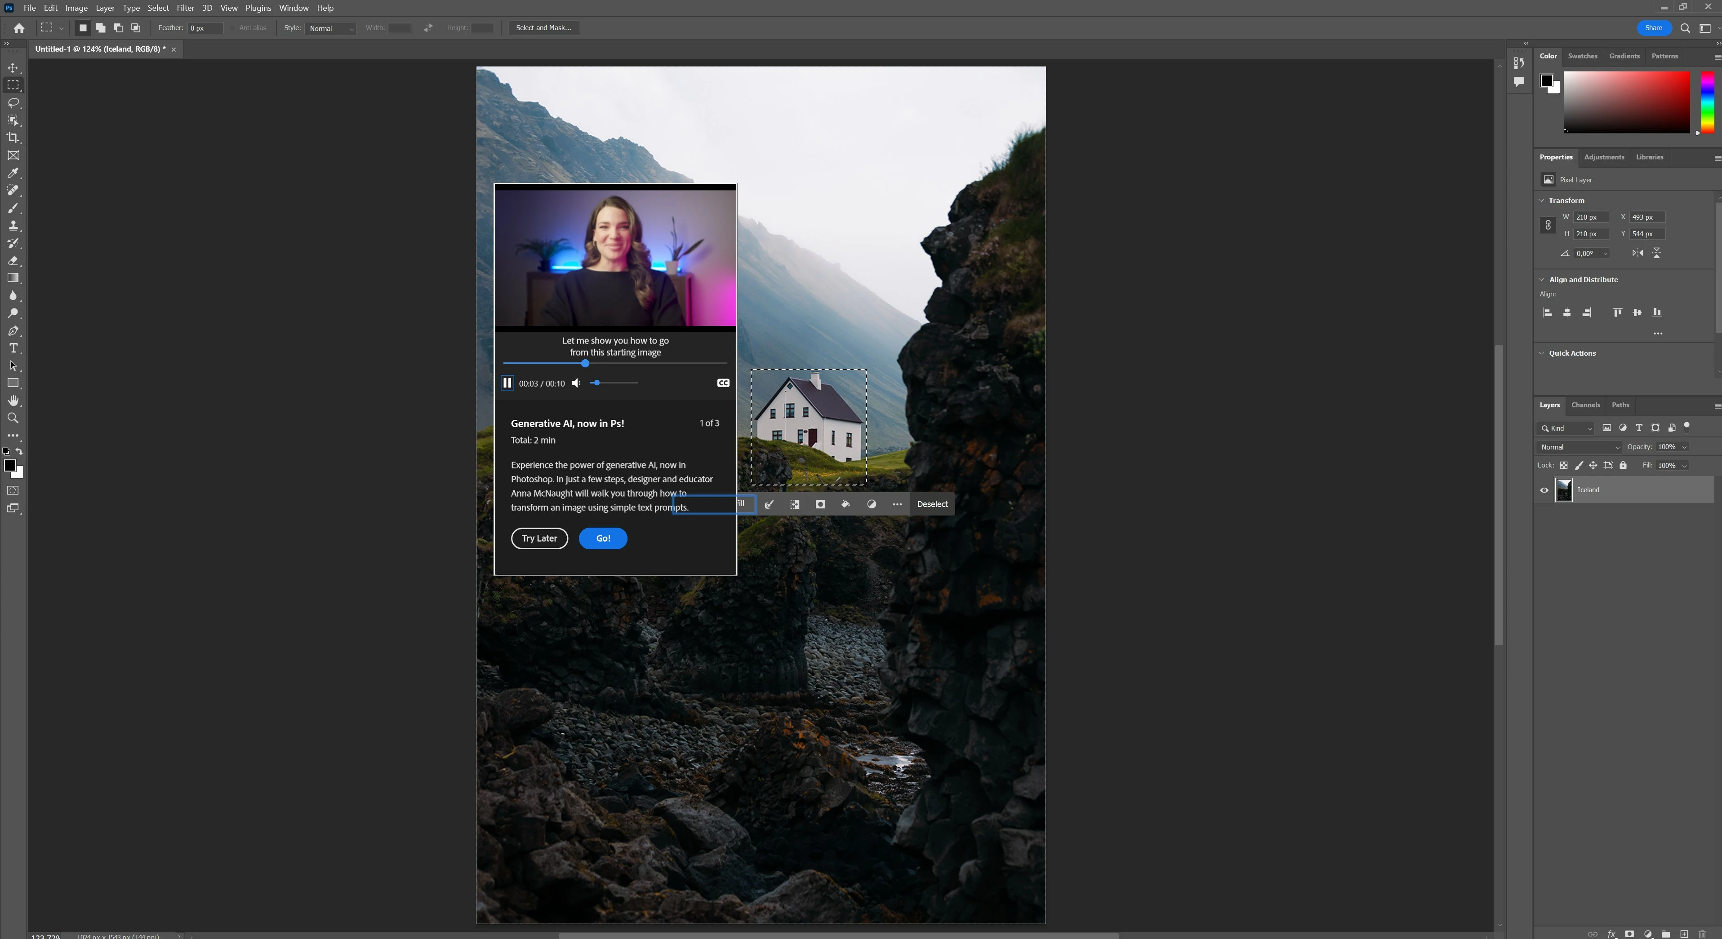Viewport: 1722px width, 939px height.
Task: Click the Pen tool icon
Action: [13, 331]
